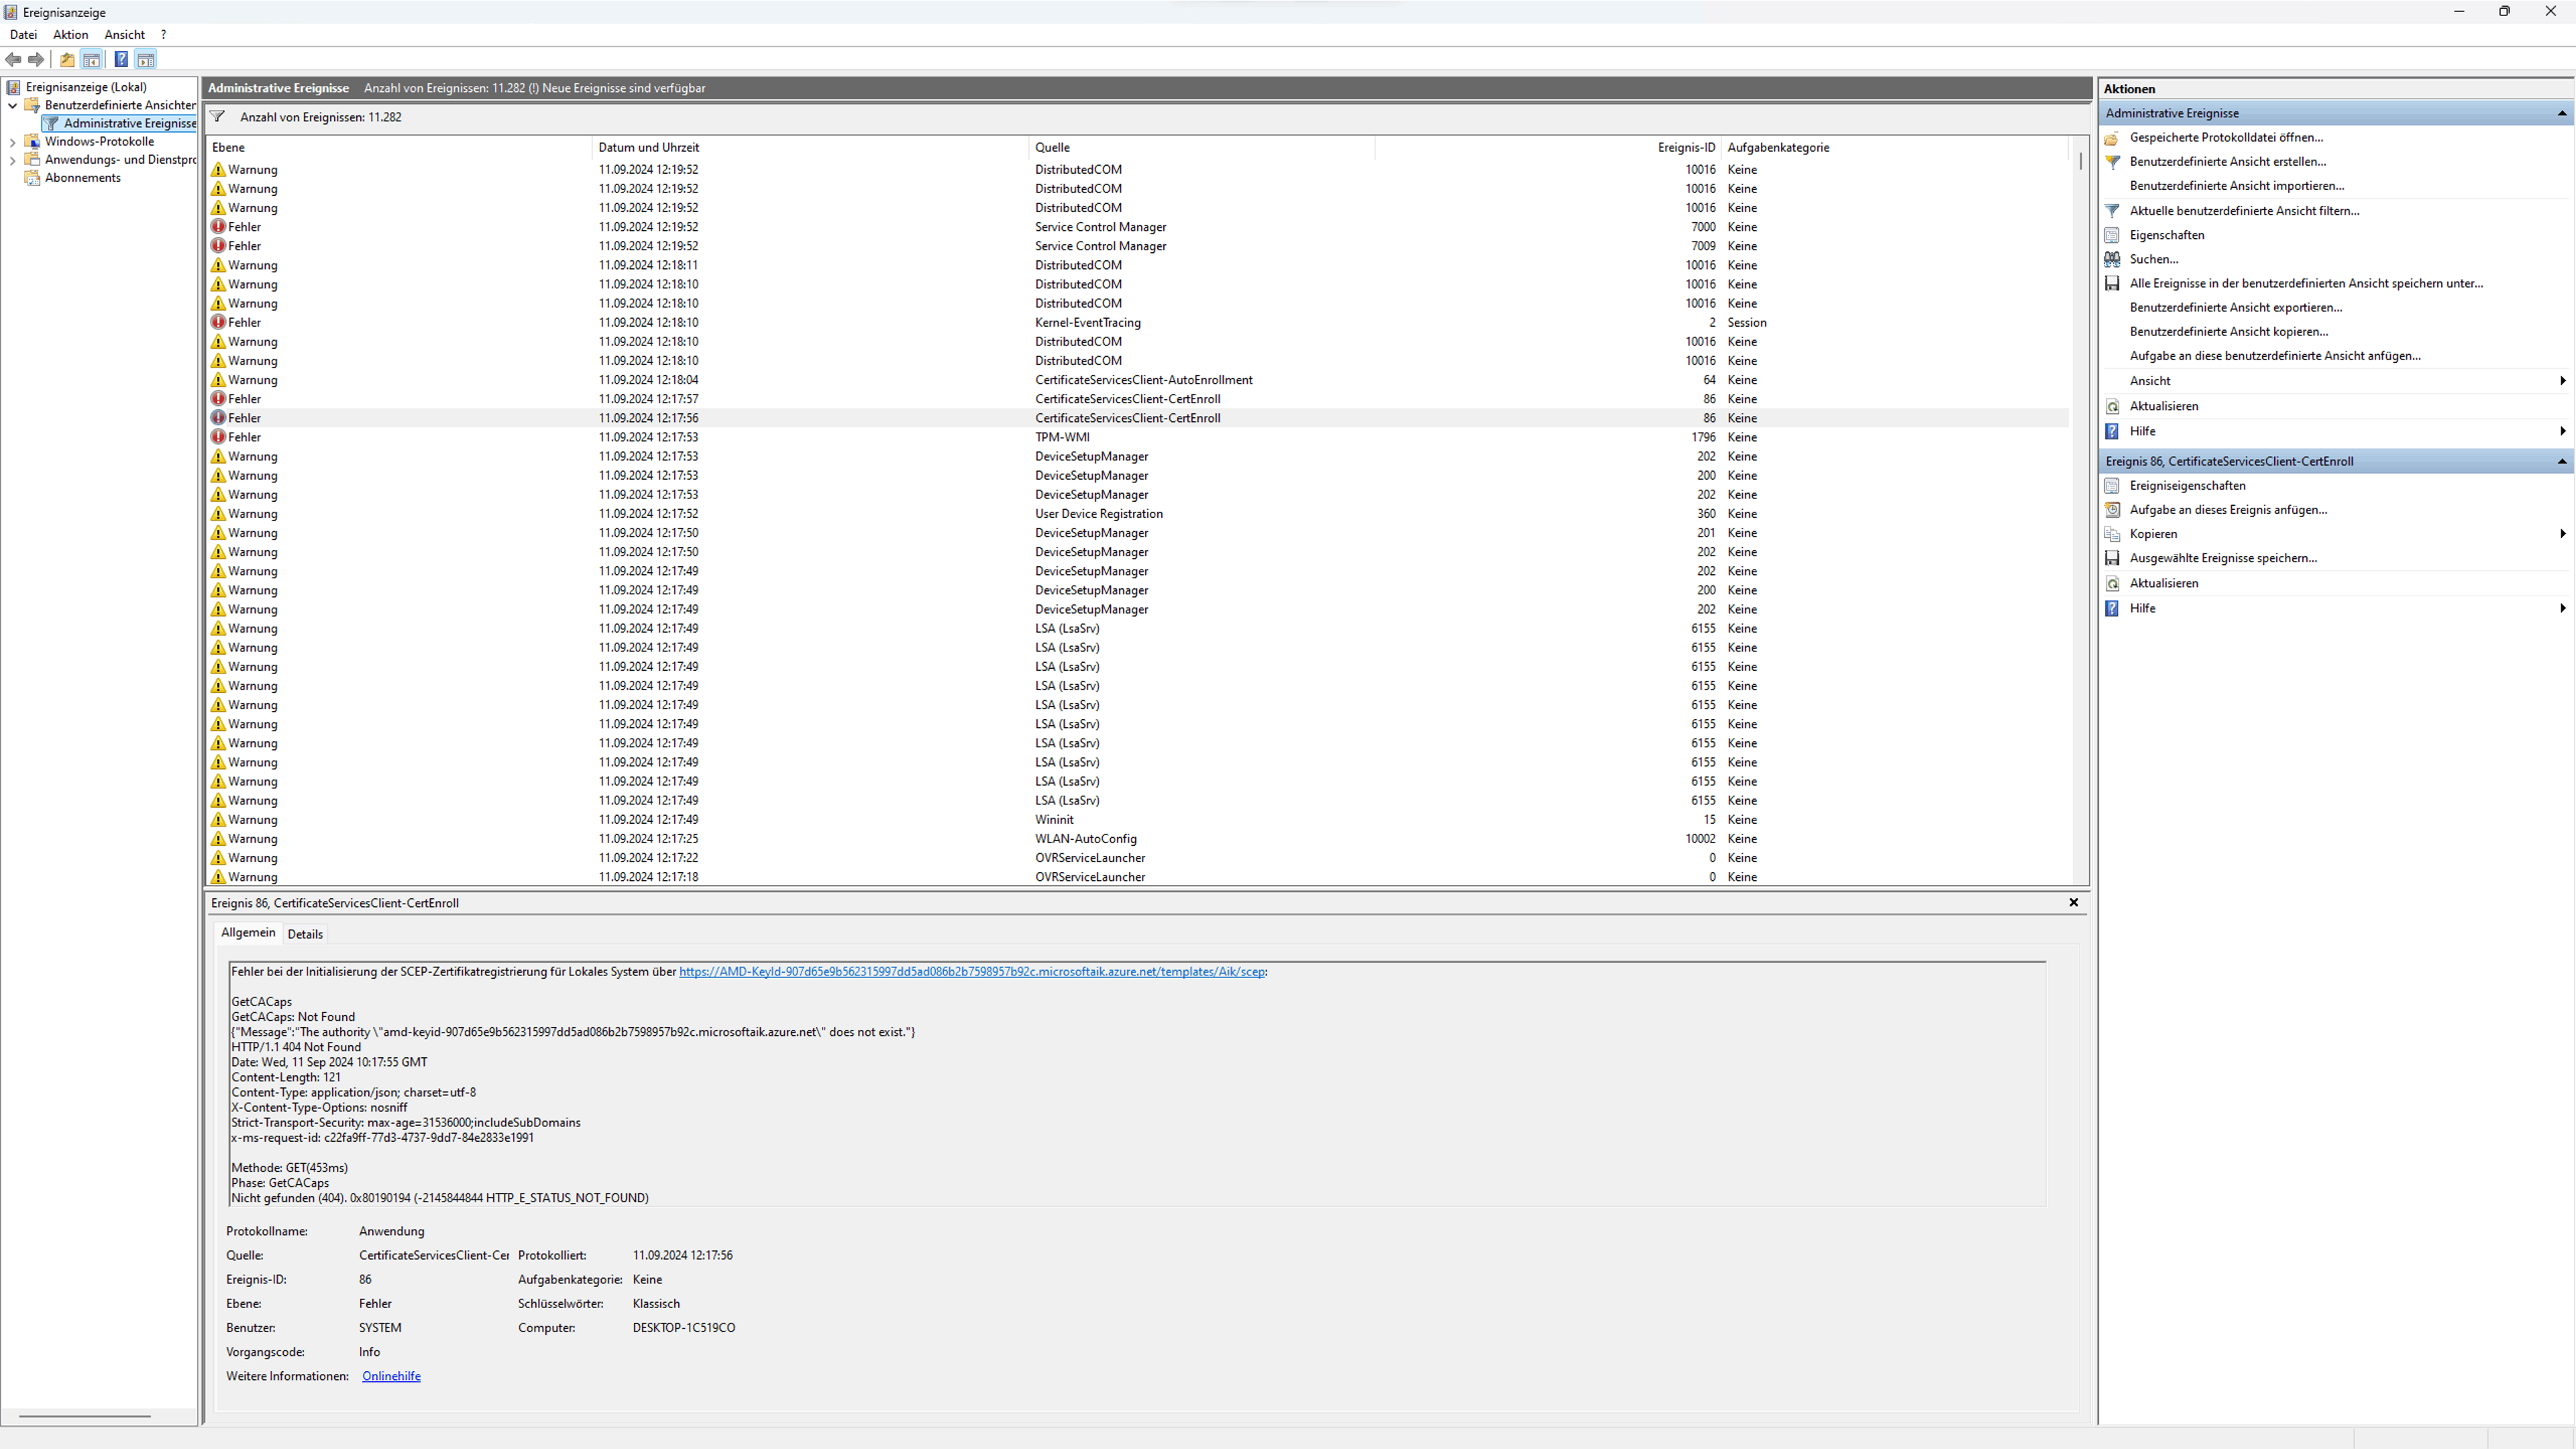Sort by the Ebene column header
Viewport: 2576px width, 1449px height.
point(398,148)
